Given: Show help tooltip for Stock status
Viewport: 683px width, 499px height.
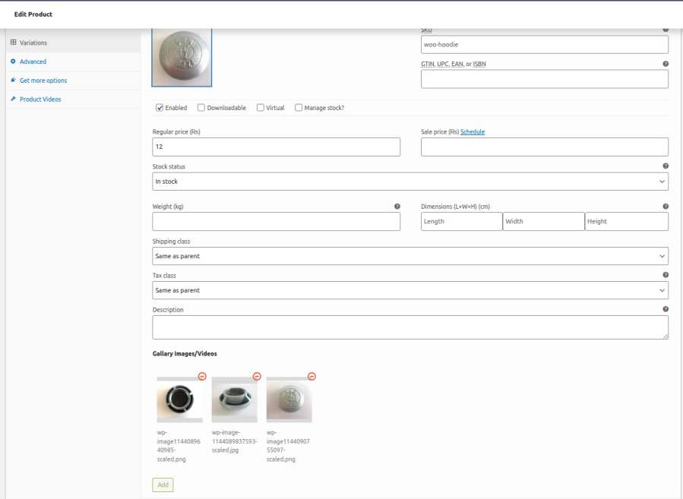Looking at the screenshot, I should (666, 166).
